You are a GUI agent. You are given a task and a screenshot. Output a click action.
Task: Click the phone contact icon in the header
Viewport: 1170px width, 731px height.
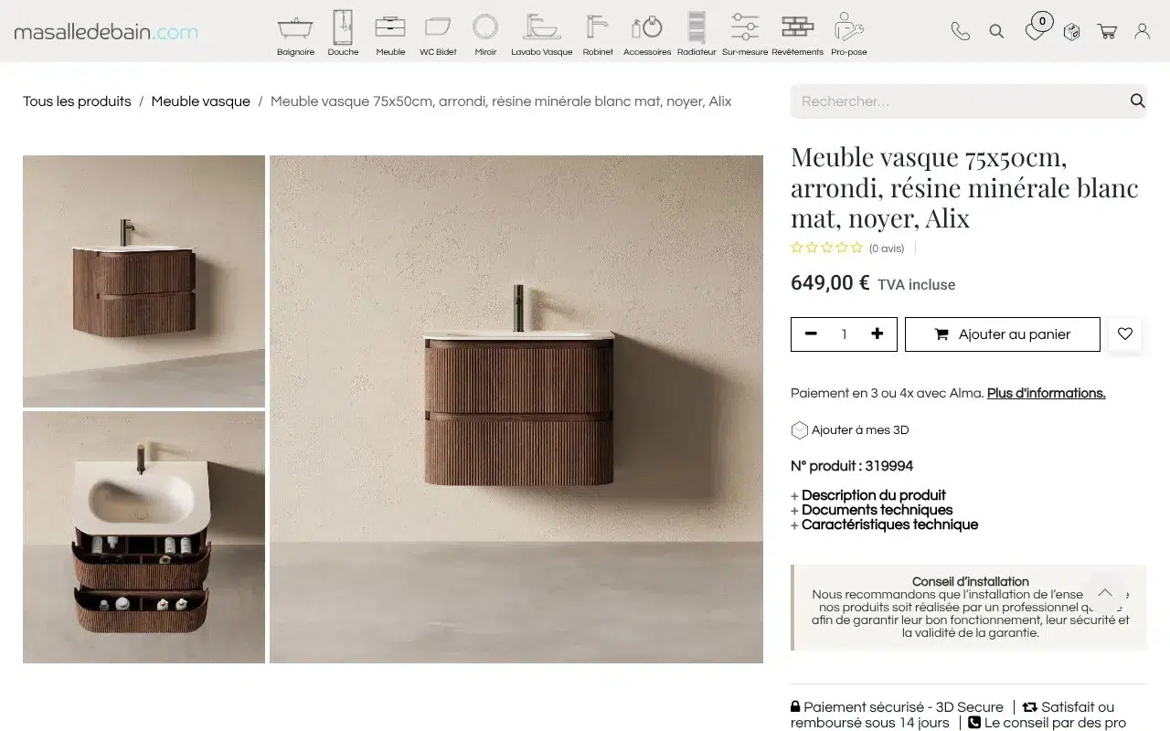(960, 31)
